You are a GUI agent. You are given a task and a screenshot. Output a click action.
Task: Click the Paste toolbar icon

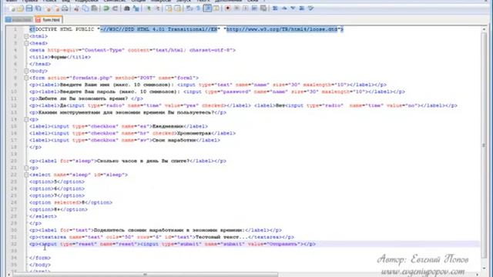point(94,8)
